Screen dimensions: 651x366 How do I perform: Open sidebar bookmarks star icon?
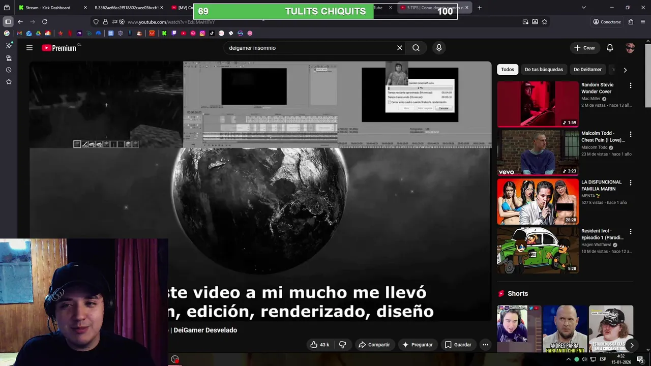coord(9,82)
